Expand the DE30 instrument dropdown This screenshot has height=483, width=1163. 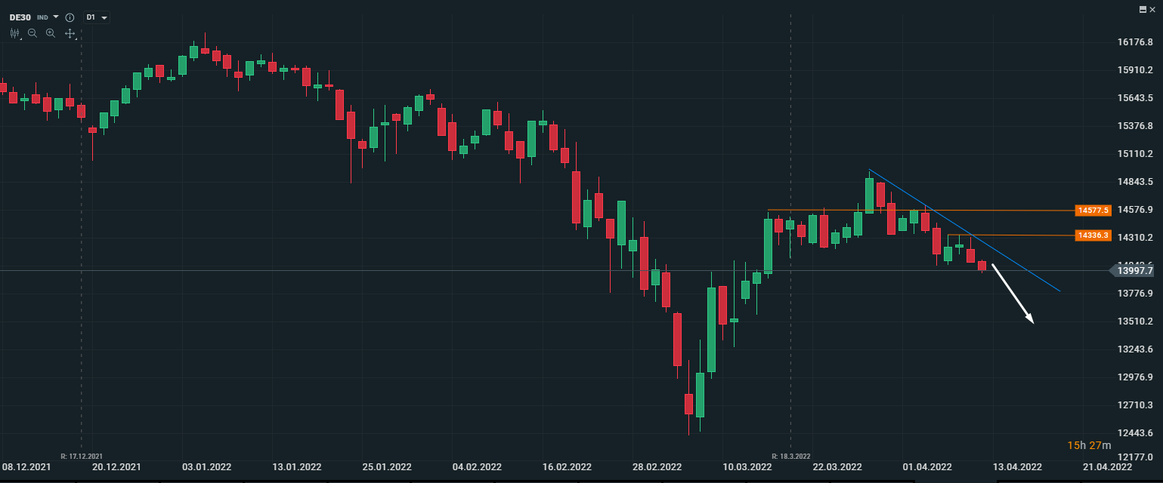(x=56, y=17)
